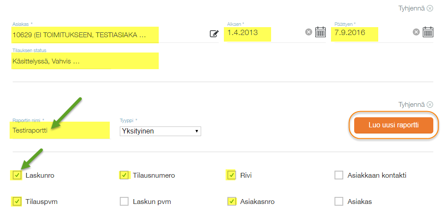Open the Tyyppi dropdown showing Yksityinen

pyautogui.click(x=160, y=131)
